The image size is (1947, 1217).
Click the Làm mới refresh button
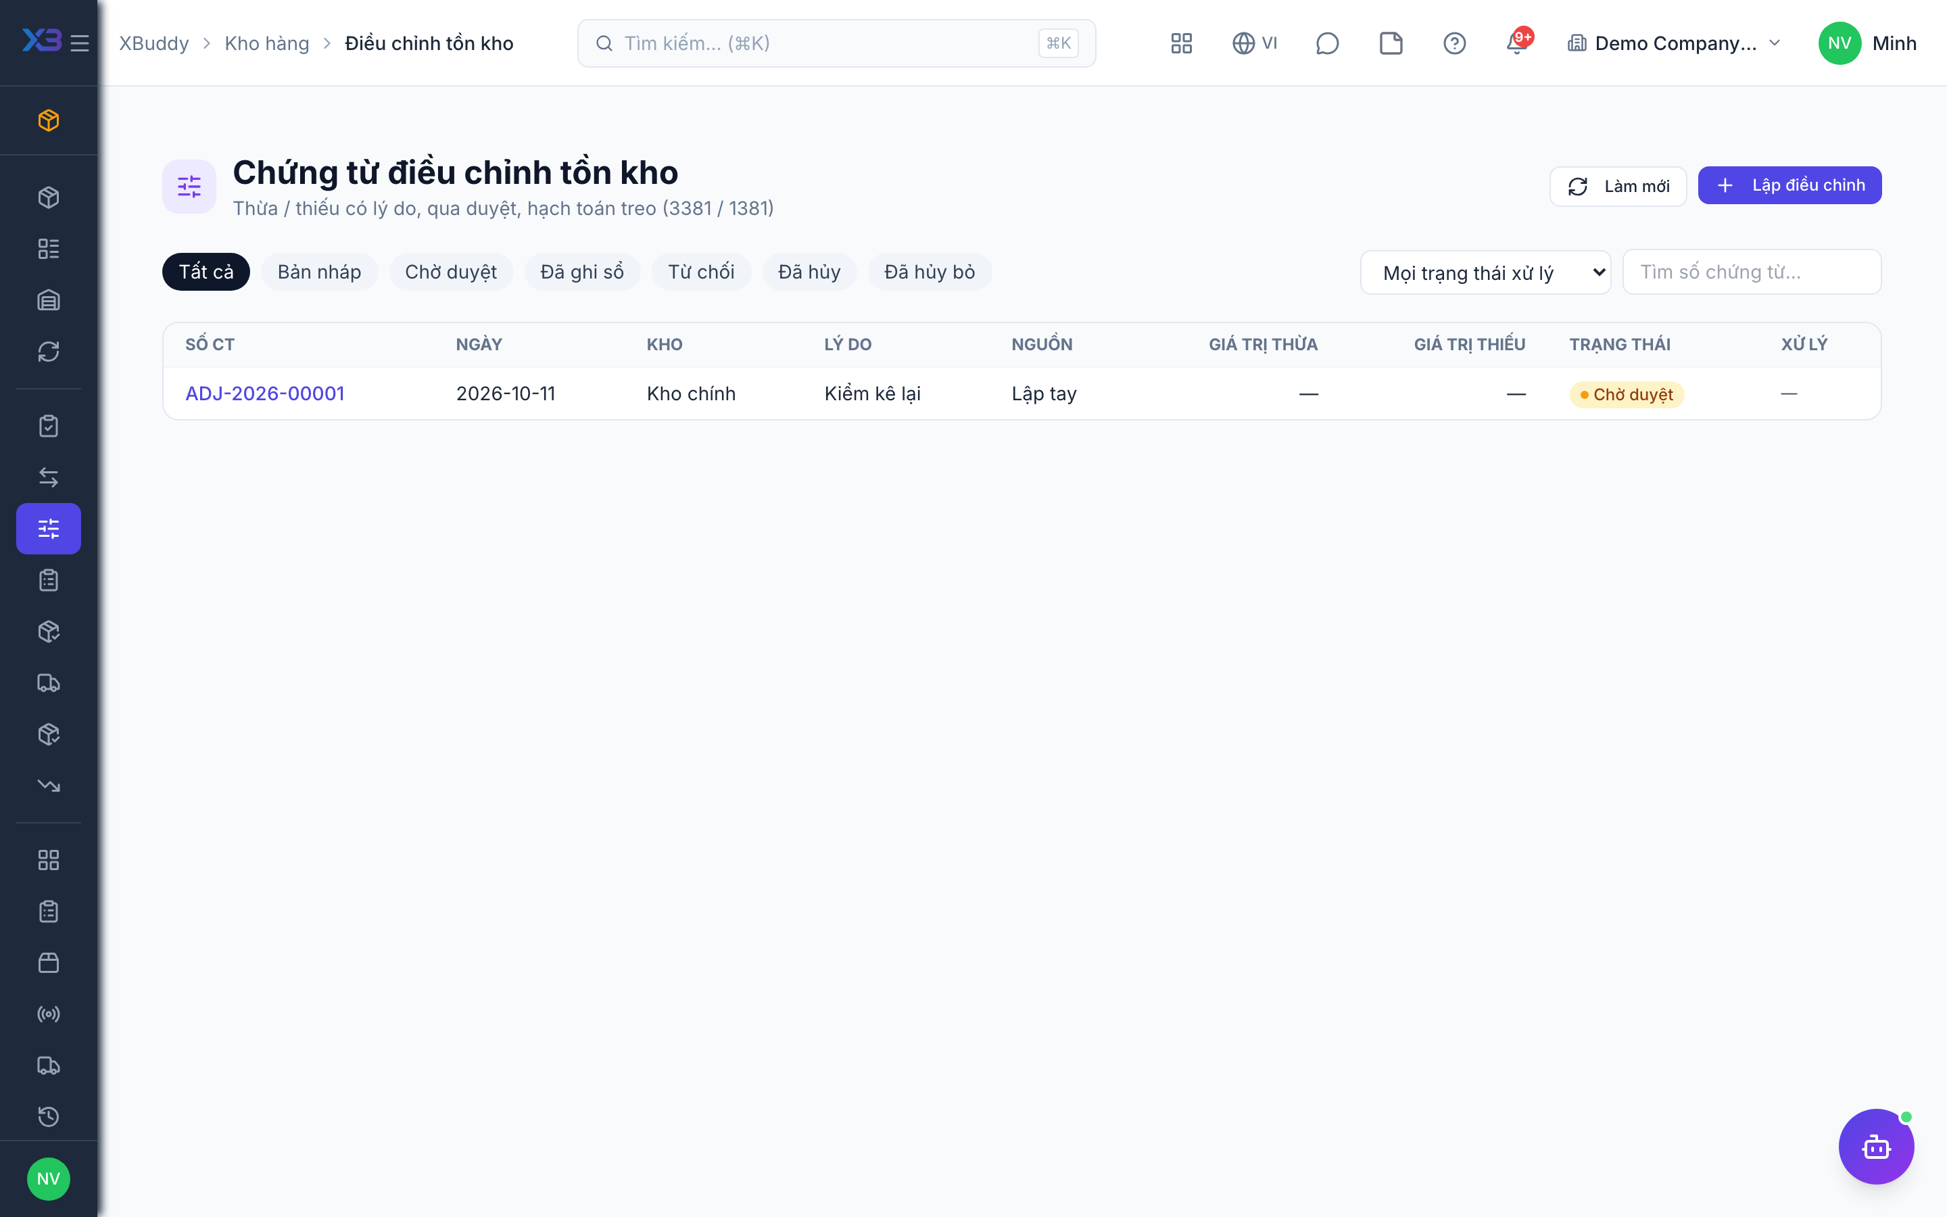point(1618,186)
